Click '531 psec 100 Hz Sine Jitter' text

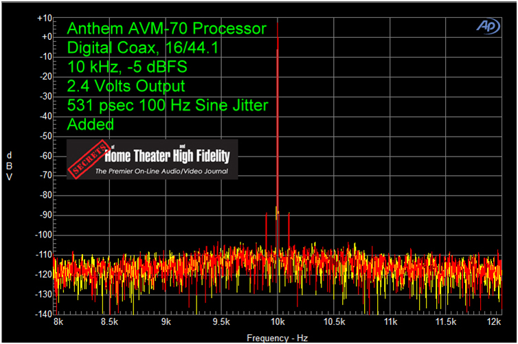tap(168, 105)
